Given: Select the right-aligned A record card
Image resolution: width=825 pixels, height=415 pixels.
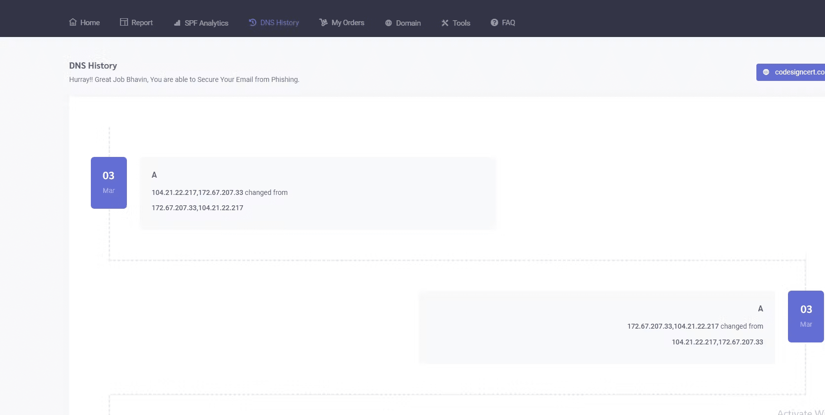Looking at the screenshot, I should 596,327.
